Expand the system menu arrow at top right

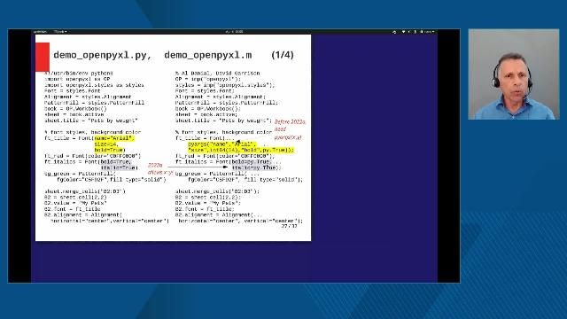click(x=433, y=32)
